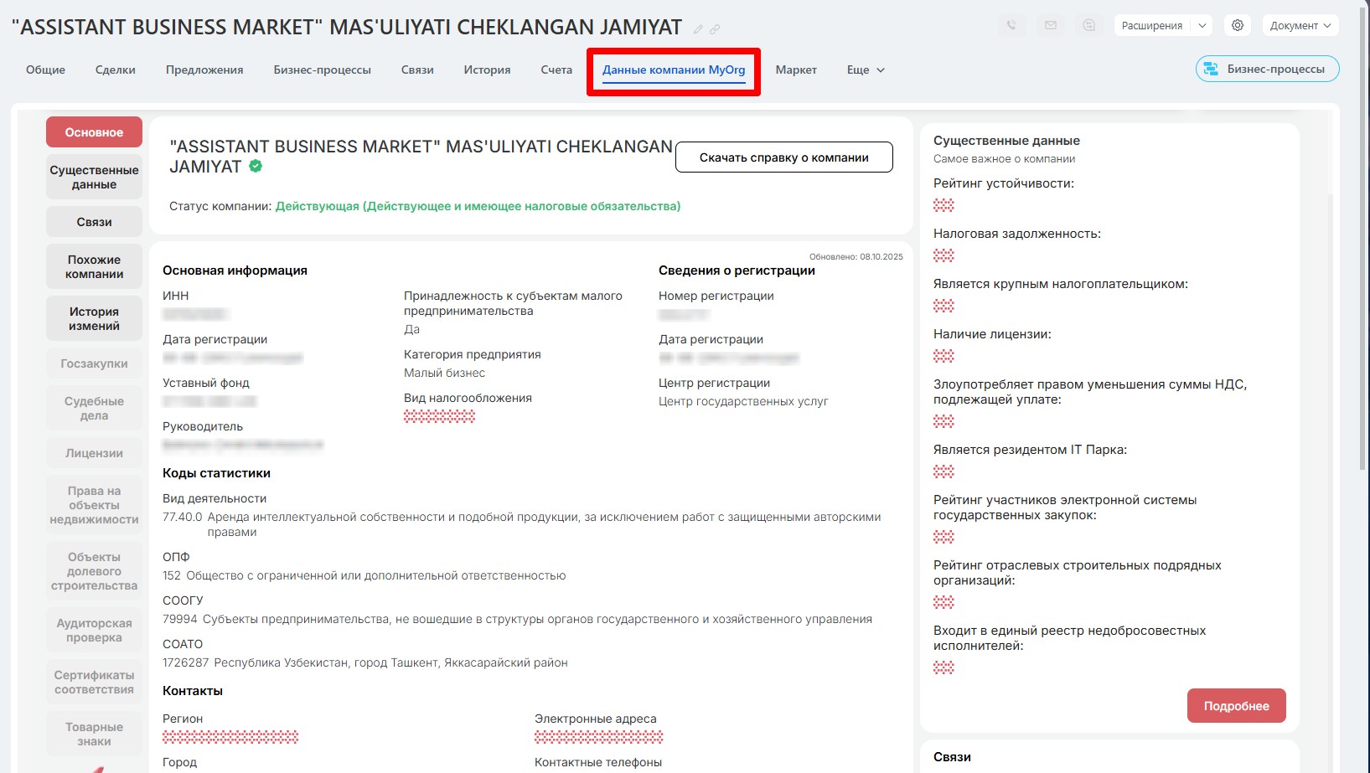
Task: Select Госзакупки in the left sidebar
Action: click(x=94, y=363)
